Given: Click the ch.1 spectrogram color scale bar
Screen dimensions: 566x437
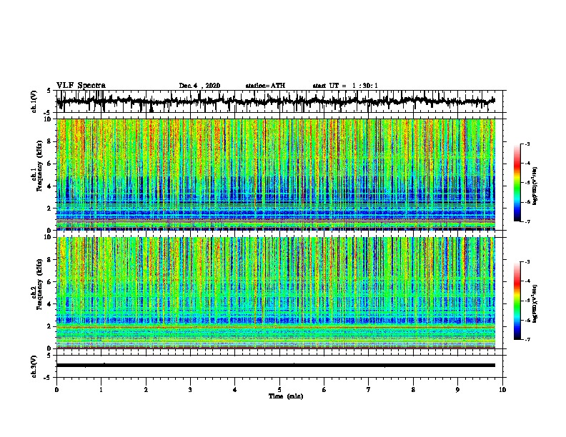Looking at the screenshot, I should pyautogui.click(x=517, y=183).
